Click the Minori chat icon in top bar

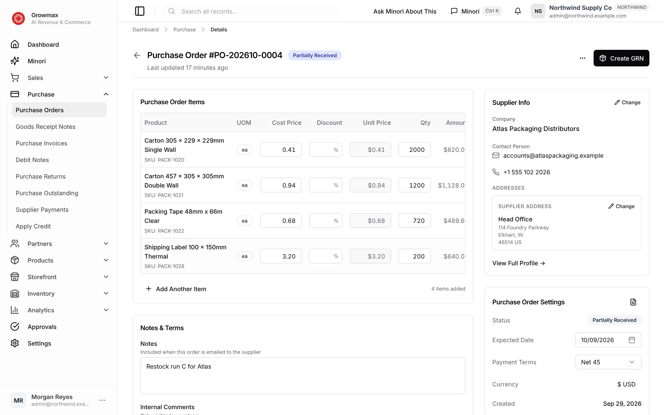click(454, 11)
